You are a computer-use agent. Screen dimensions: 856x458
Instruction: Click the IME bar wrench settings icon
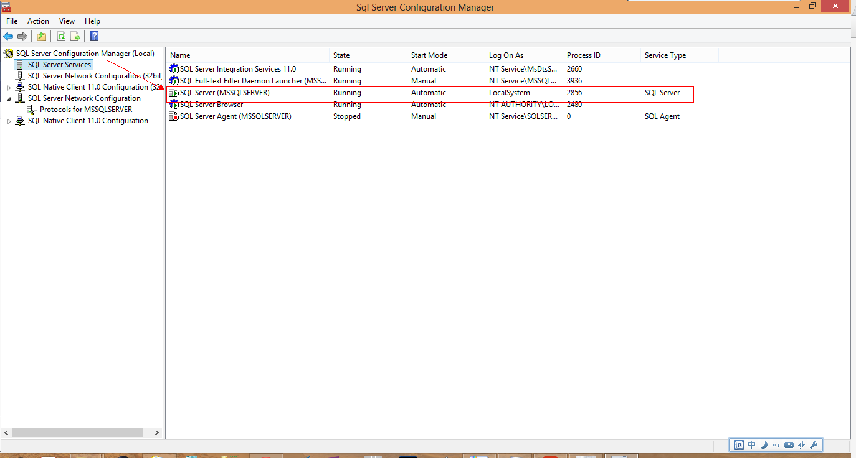(813, 445)
